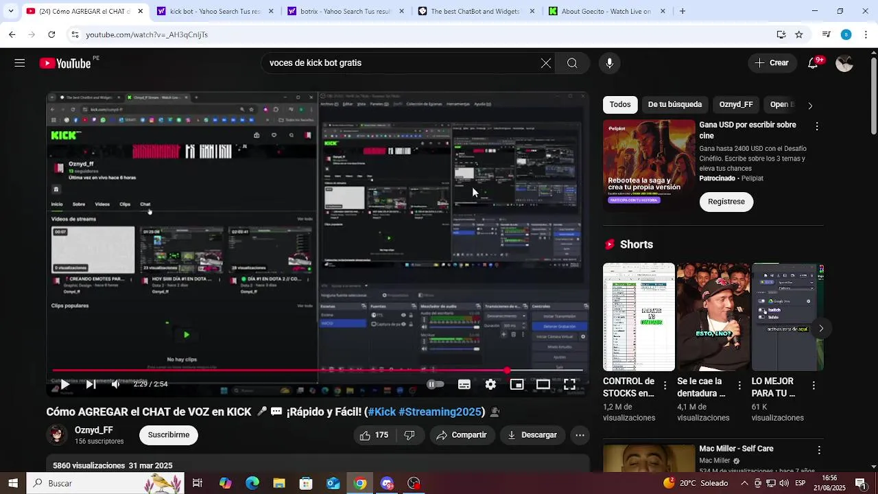Select the De tu búsqueda chip
The height and width of the screenshot is (494, 878).
(675, 104)
